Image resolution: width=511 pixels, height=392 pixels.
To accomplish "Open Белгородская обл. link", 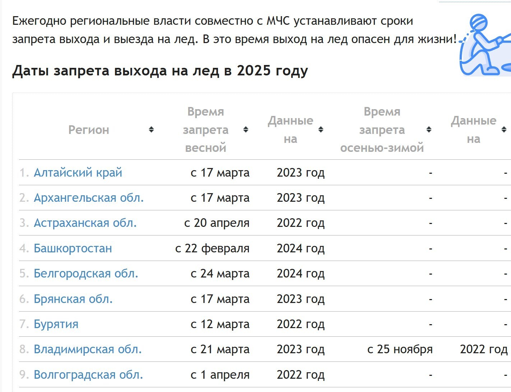I will (86, 274).
